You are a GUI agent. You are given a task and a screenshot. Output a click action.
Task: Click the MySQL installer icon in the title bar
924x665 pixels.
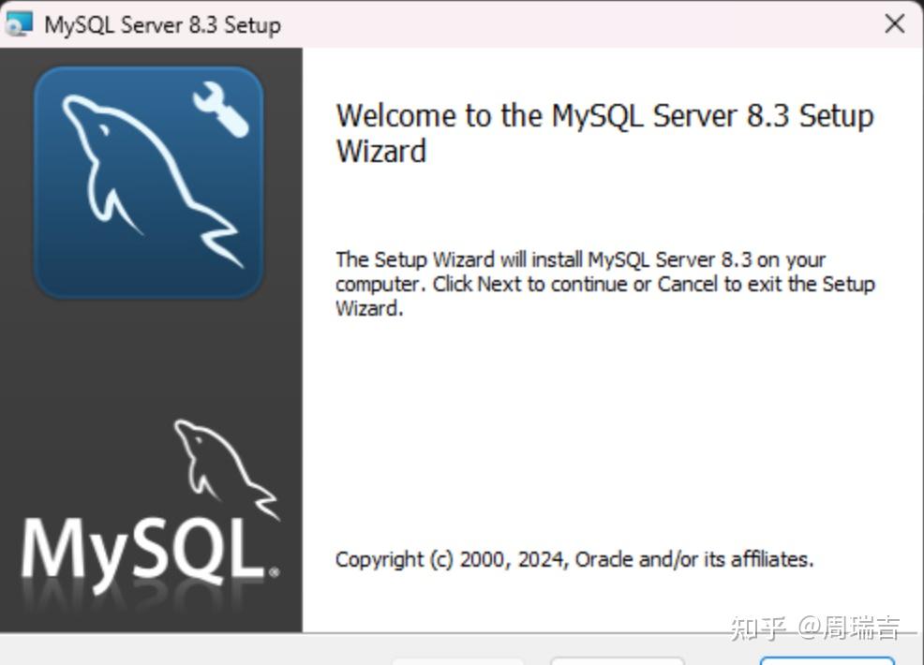pyautogui.click(x=21, y=23)
